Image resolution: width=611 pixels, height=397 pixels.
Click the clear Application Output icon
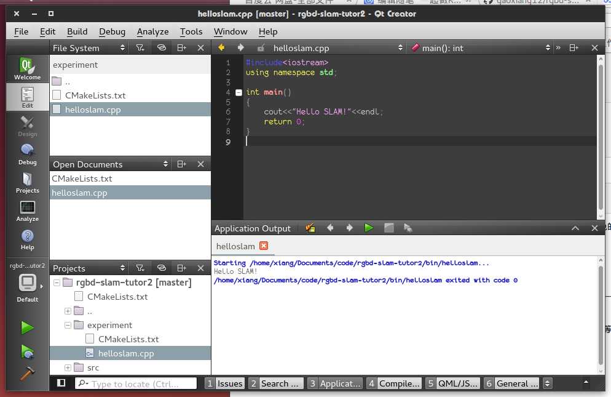click(310, 228)
